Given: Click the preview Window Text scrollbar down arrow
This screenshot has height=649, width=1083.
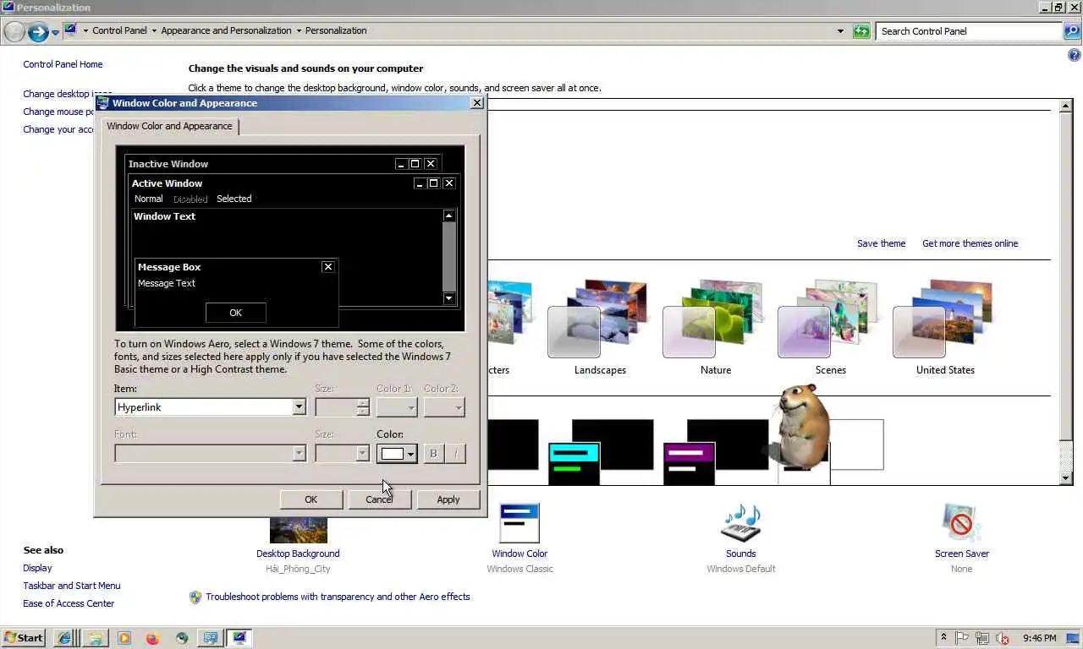Looking at the screenshot, I should 449,298.
